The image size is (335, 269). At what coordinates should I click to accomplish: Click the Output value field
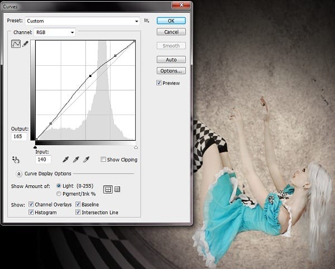point(19,136)
